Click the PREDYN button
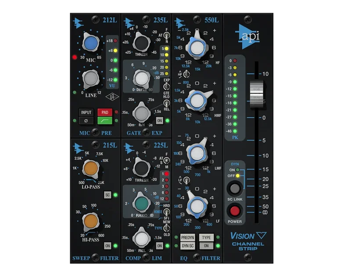This screenshot has height=276, width=351. click(x=188, y=238)
